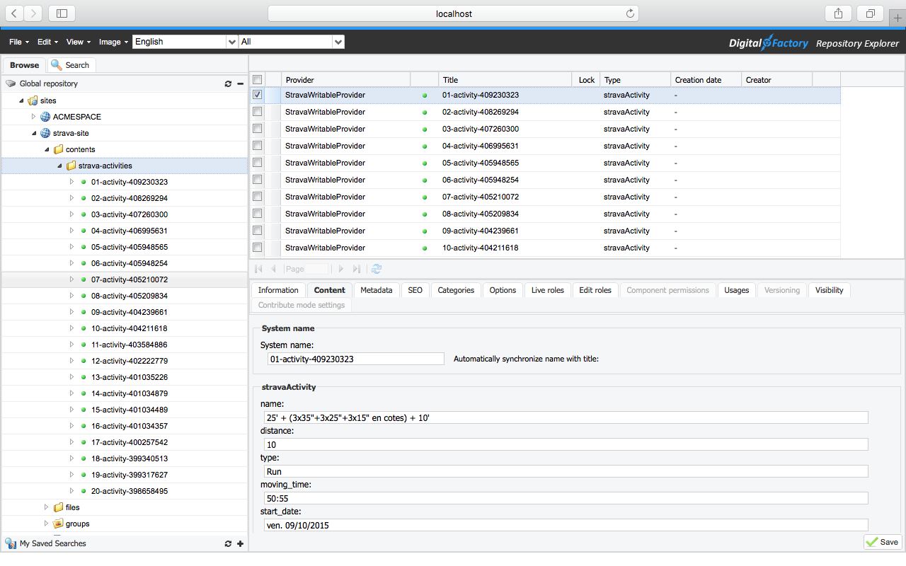Open the English language dropdown
The image size is (906, 566).
coord(231,42)
